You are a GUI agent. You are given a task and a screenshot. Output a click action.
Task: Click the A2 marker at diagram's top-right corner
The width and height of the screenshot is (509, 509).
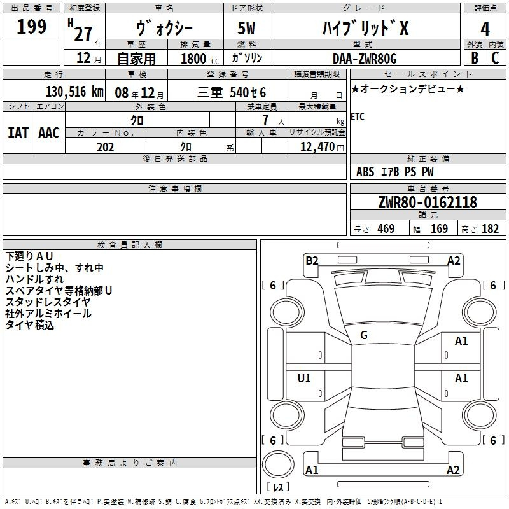[x=454, y=260]
